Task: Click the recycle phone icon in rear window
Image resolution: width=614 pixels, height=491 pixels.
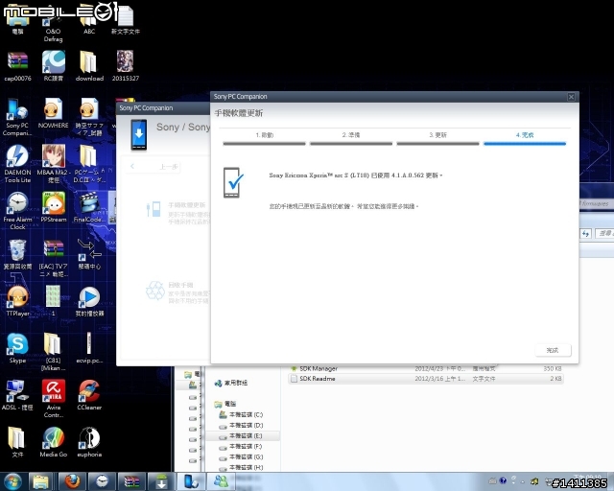Action: 154,291
